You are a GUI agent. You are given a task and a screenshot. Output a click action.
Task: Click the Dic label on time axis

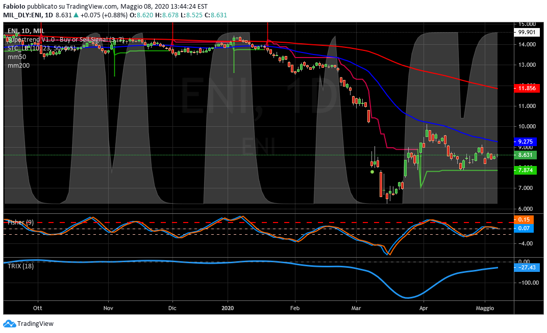(x=172, y=308)
